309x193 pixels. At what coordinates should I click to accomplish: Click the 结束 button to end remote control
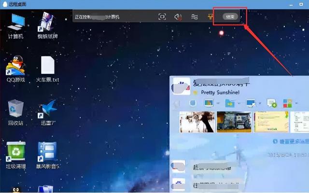coord(230,17)
